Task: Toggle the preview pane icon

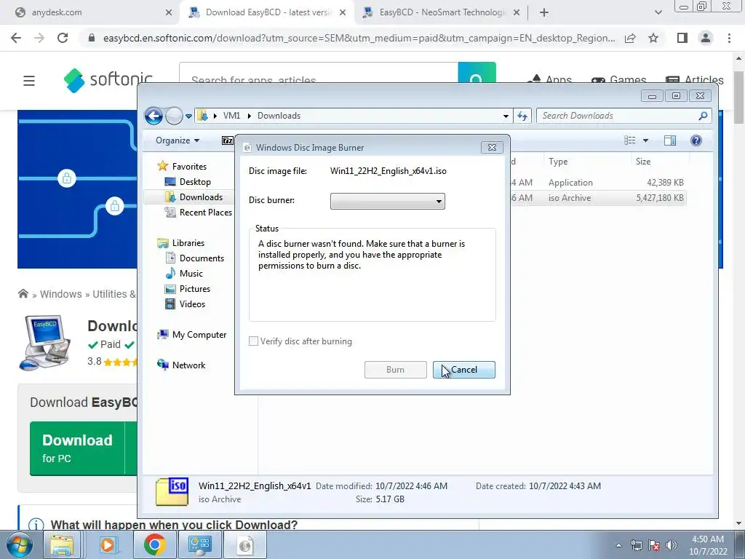Action: (670, 140)
